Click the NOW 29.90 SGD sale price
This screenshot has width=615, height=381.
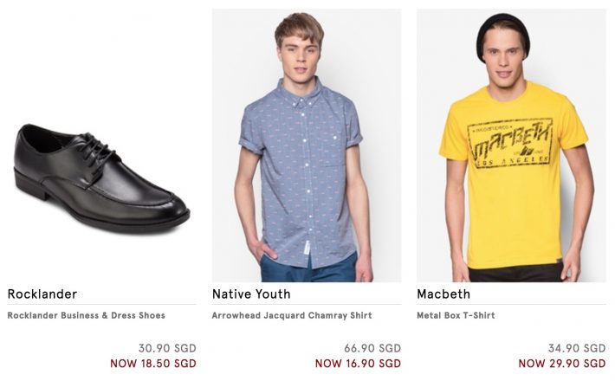click(x=561, y=364)
